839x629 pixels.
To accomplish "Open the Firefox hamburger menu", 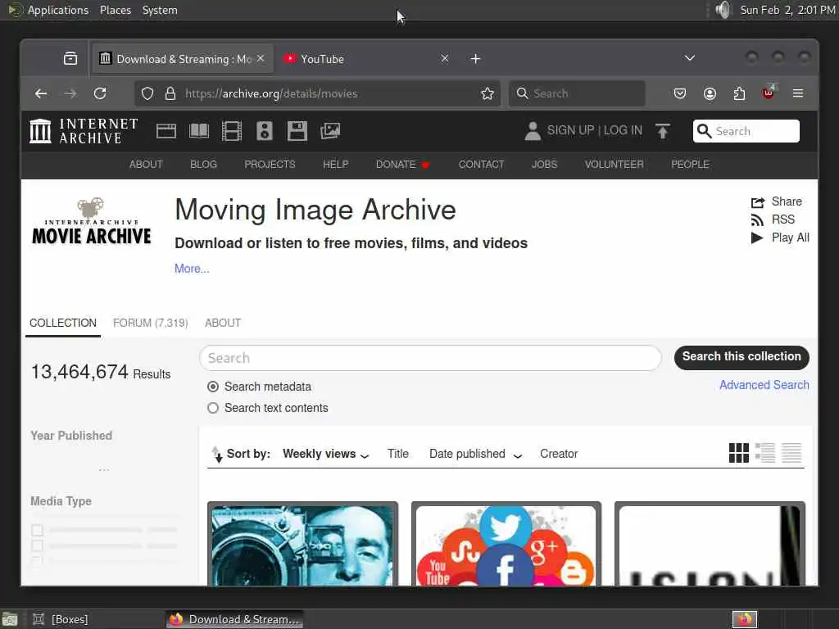I will pyautogui.click(x=798, y=93).
